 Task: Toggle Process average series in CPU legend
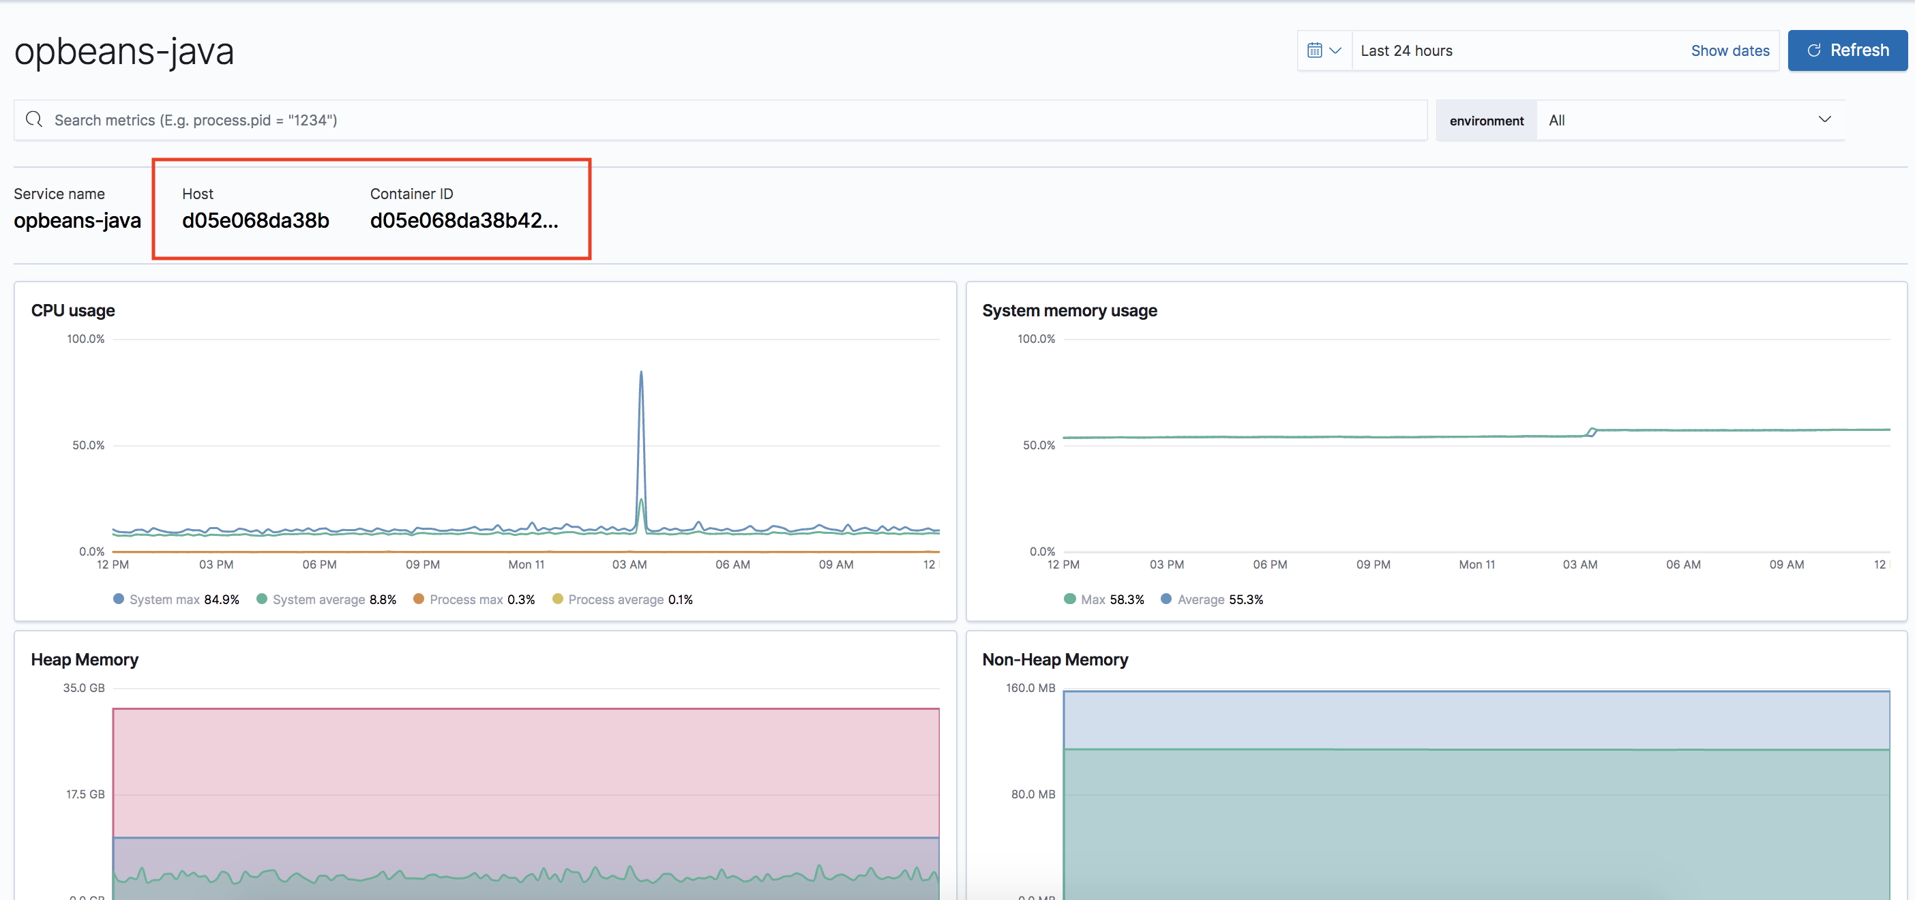click(623, 600)
